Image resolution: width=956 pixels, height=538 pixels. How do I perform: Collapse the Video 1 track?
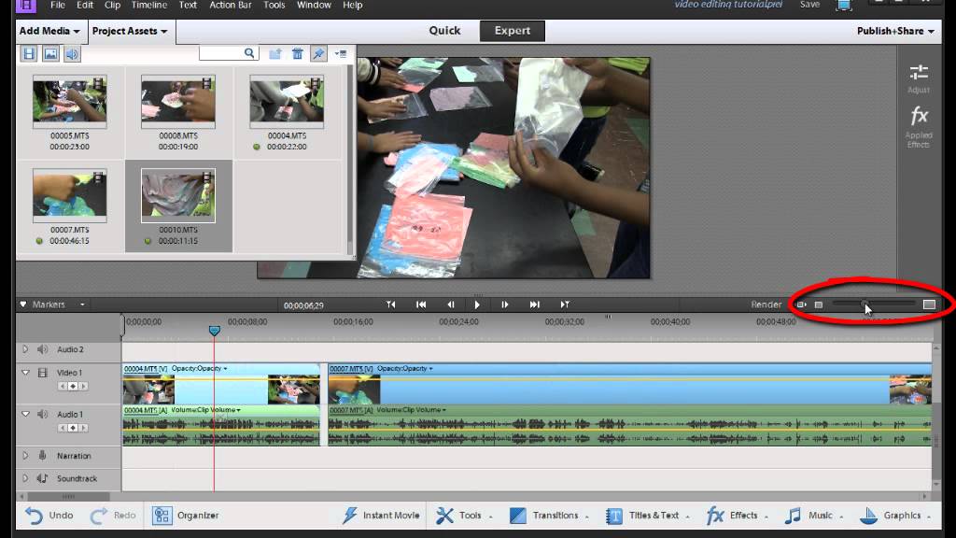click(x=25, y=372)
